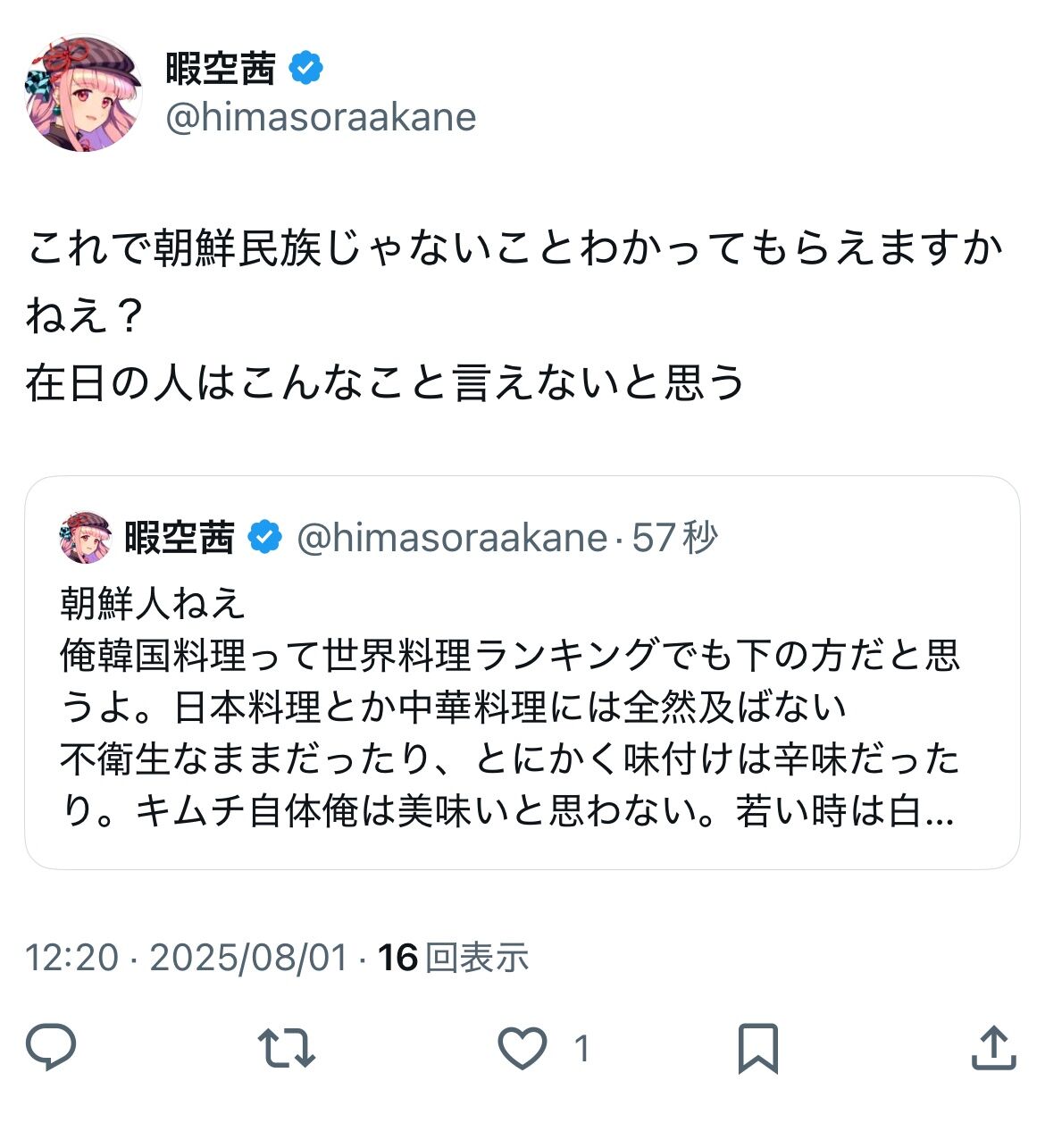Click the 暇空茜 name in the quoted post
This screenshot has height=1123, width=1045.
tap(180, 537)
